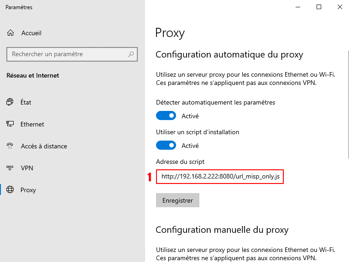349x262 pixels.
Task: Click the Ethernet monitor icon
Action: (x=10, y=124)
